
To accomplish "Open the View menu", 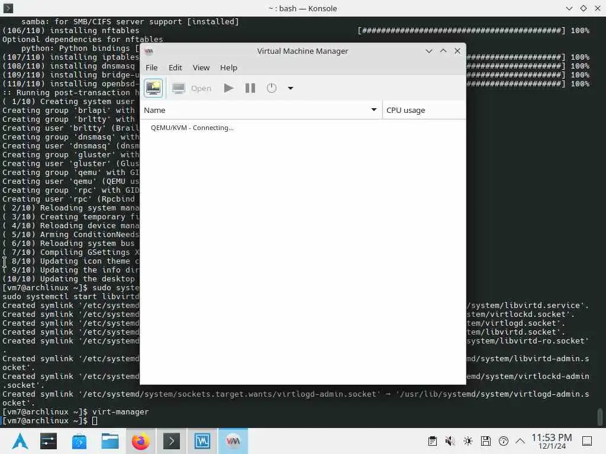I will [201, 67].
